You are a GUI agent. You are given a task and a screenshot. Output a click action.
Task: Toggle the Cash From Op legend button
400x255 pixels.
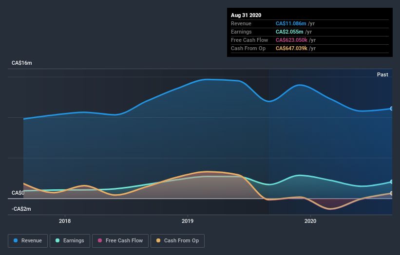point(177,241)
